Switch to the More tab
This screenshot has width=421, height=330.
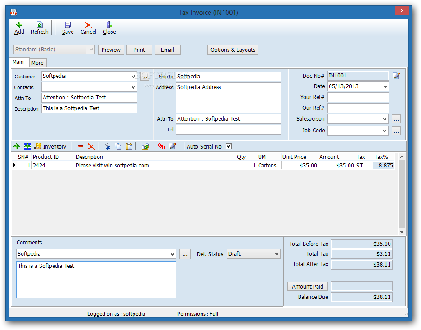[x=37, y=63]
